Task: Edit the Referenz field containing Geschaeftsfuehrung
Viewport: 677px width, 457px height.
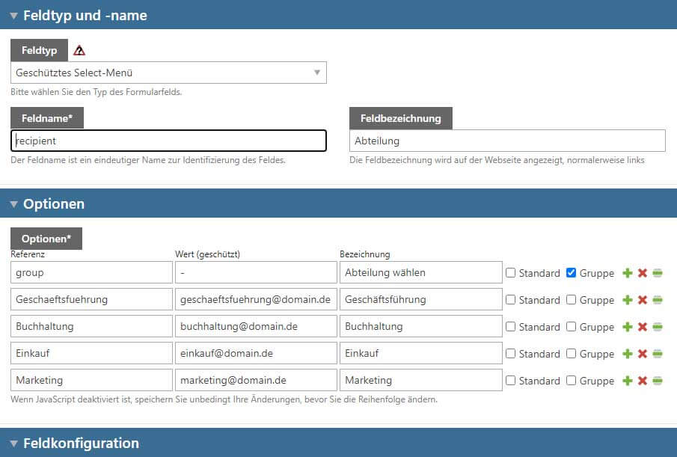Action: click(x=91, y=299)
